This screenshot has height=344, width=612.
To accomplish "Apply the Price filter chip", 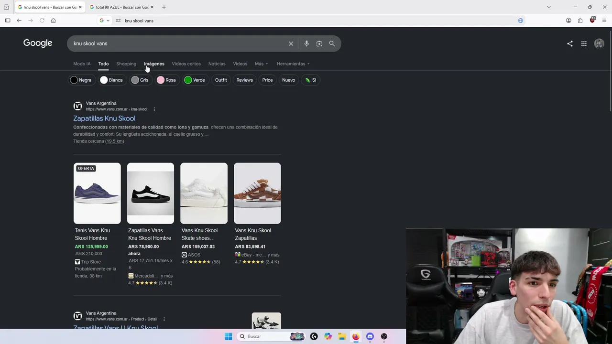I will click(267, 80).
